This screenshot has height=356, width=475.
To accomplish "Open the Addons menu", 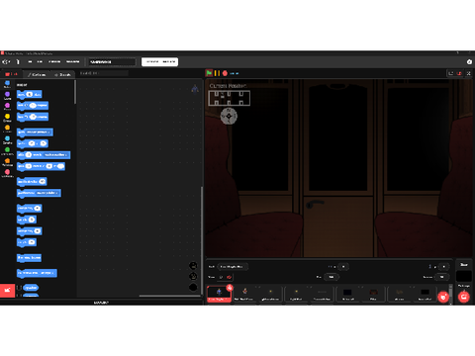I will (x=54, y=61).
